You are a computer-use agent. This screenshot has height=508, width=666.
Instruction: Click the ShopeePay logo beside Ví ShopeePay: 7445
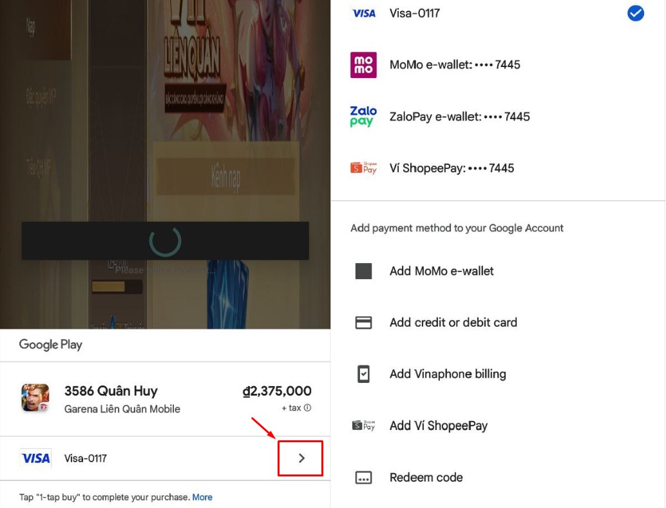tap(363, 168)
